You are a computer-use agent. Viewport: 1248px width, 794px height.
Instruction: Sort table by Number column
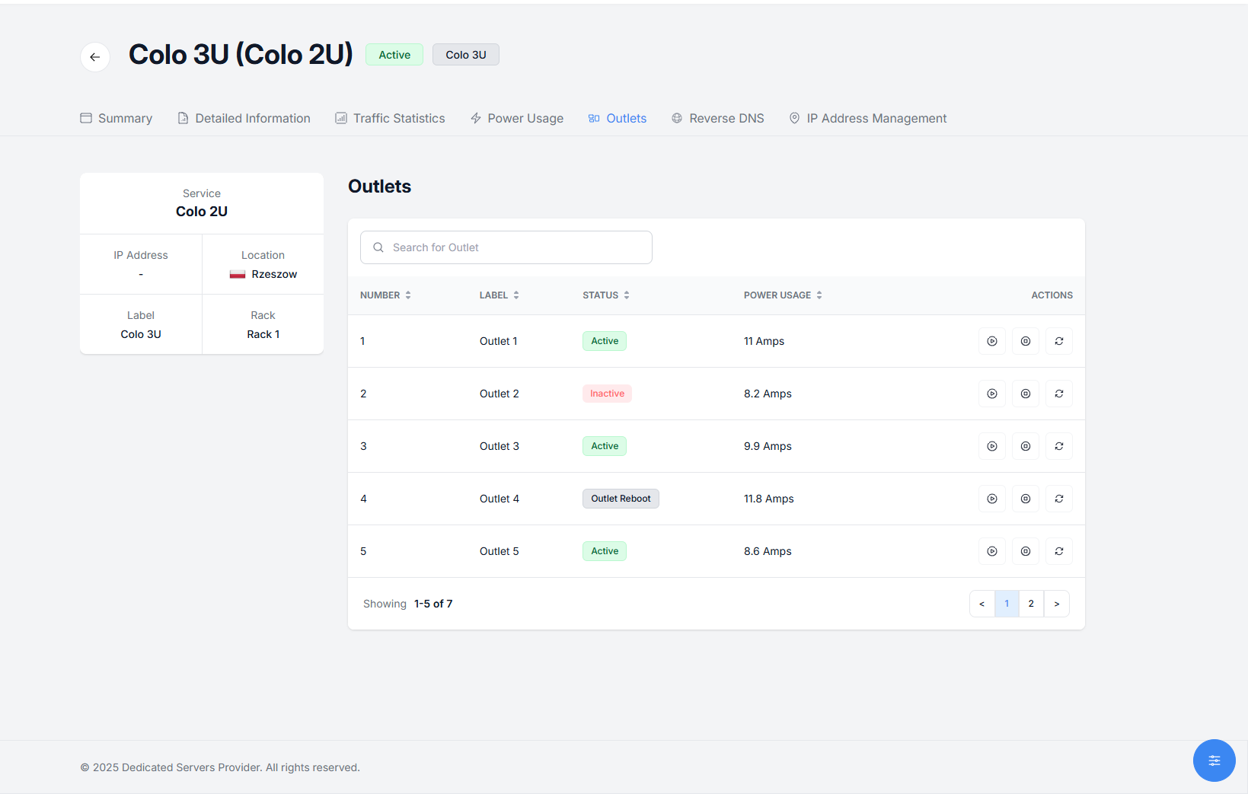[x=385, y=295]
